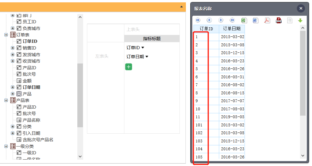This screenshot has width=312, height=166.
Task: Collapse the orange header panel arrow
Action: pyautogui.click(x=182, y=6)
